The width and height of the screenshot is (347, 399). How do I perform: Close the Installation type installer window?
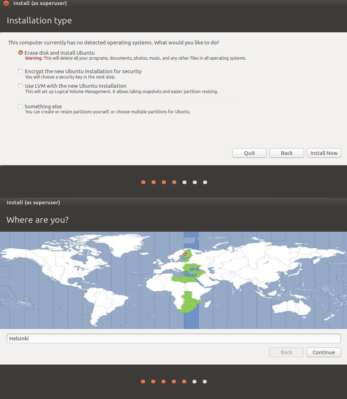[x=6, y=3]
